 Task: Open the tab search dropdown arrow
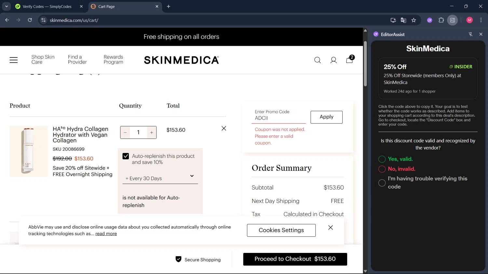(7, 6)
